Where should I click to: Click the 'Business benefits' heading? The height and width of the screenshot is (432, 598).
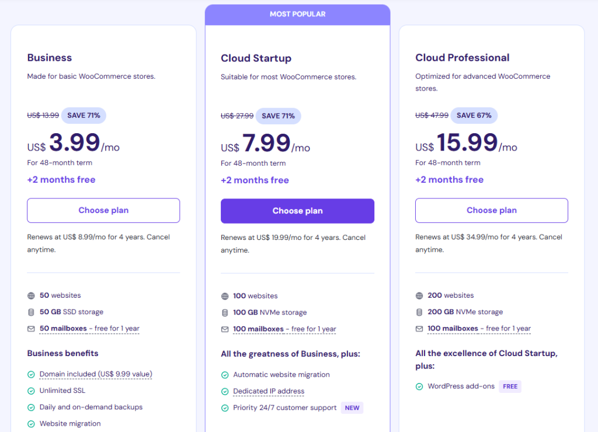tap(62, 353)
